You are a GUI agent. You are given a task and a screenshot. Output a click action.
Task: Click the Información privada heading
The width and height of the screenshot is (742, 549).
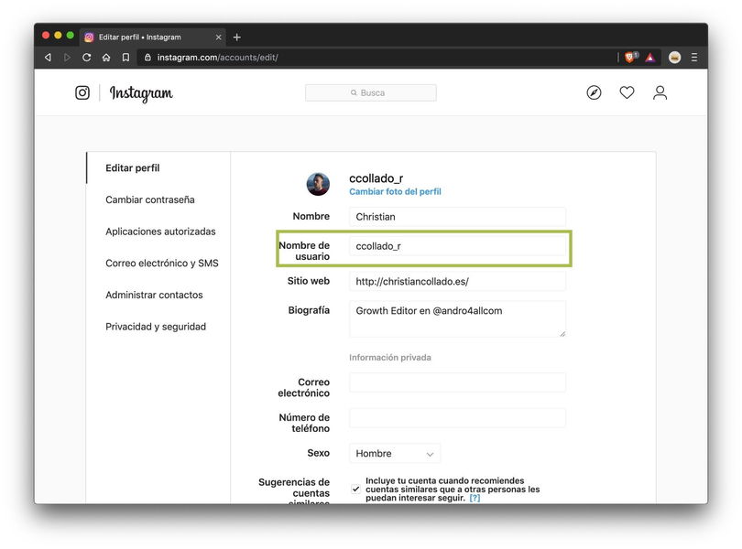[390, 358]
